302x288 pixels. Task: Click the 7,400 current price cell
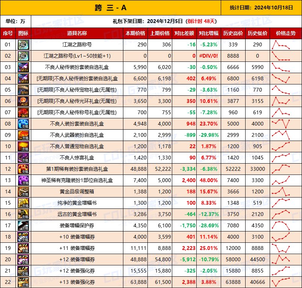coord(135,180)
